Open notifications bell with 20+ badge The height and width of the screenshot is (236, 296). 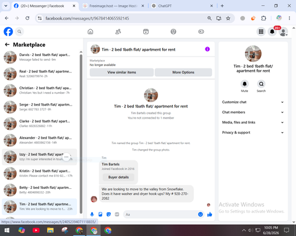pos(272,31)
